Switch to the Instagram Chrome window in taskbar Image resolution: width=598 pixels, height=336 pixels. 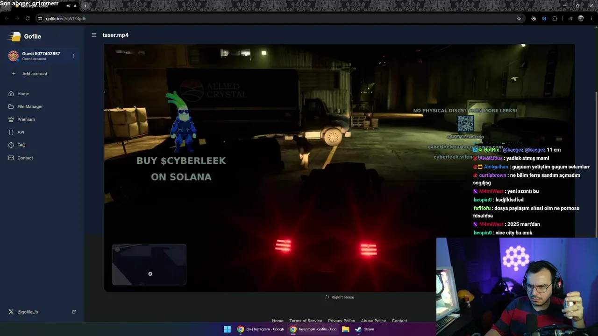(x=261, y=329)
